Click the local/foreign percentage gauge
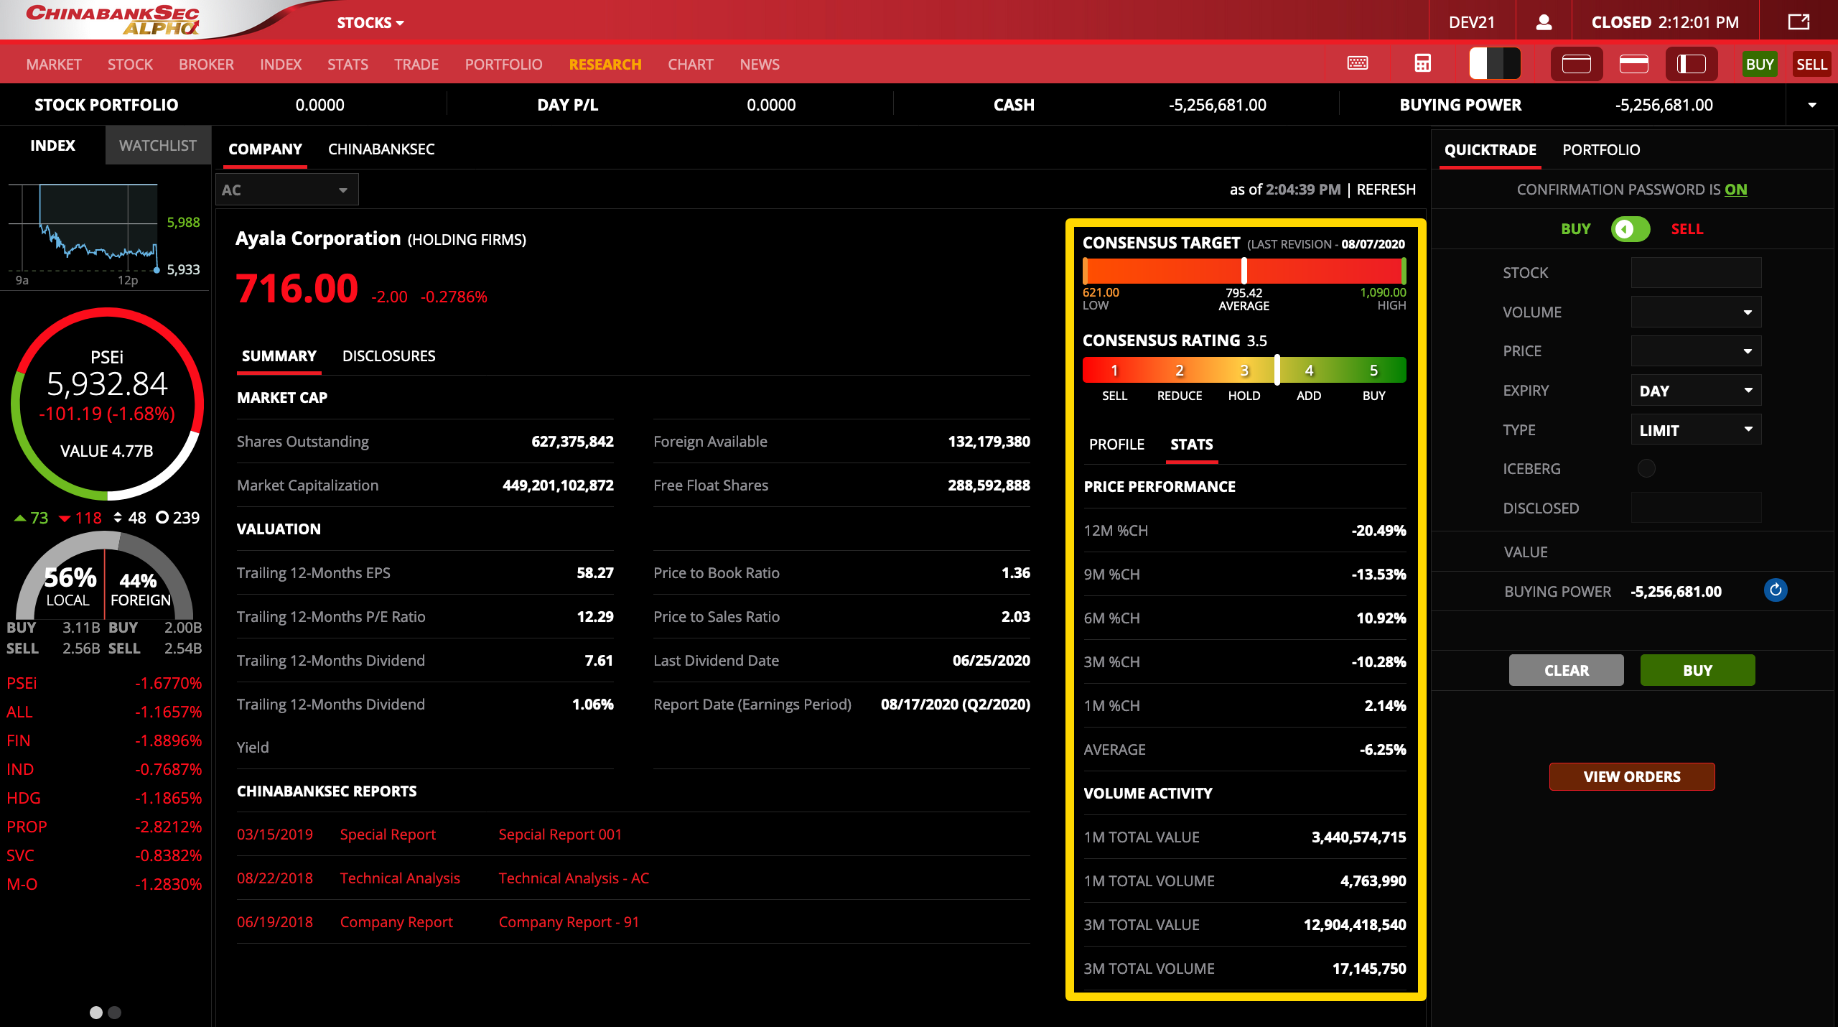 pos(105,575)
